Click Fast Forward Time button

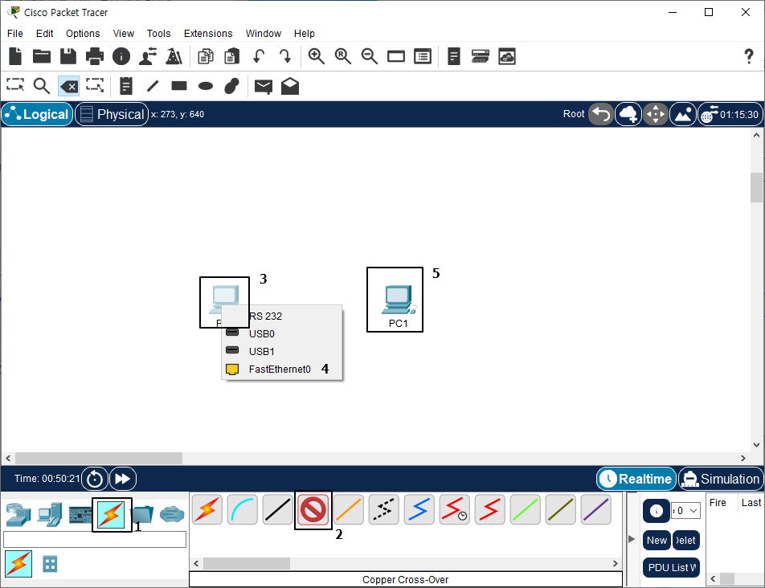click(x=122, y=479)
